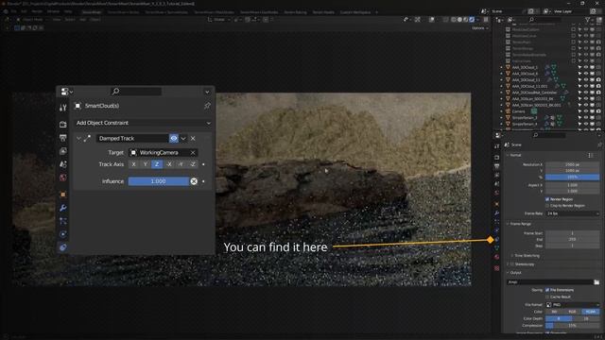Open options dropdown in enlarged panel header
This screenshot has width=605, height=340.
207,92
